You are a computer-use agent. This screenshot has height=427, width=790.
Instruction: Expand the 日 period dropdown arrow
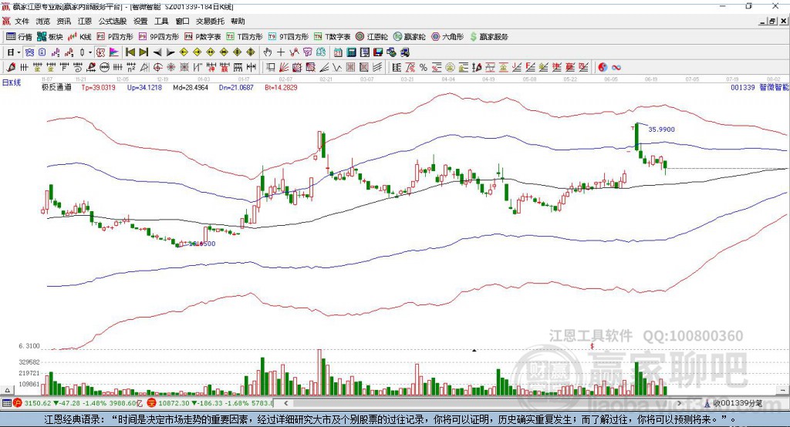pos(19,52)
